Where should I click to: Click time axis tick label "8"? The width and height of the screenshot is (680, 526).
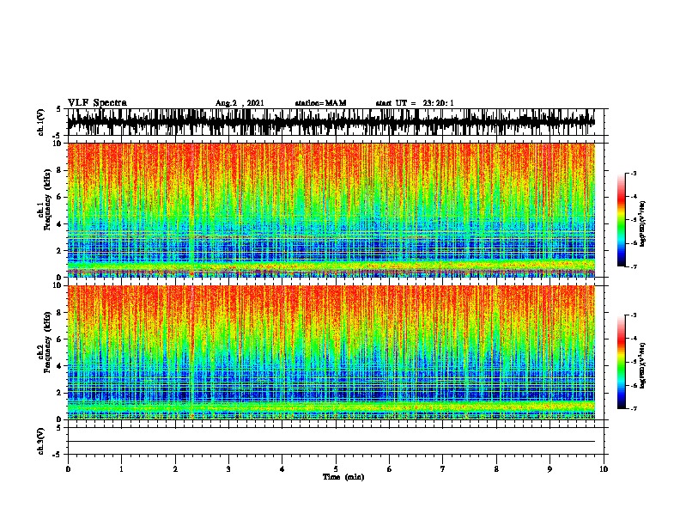tap(496, 469)
